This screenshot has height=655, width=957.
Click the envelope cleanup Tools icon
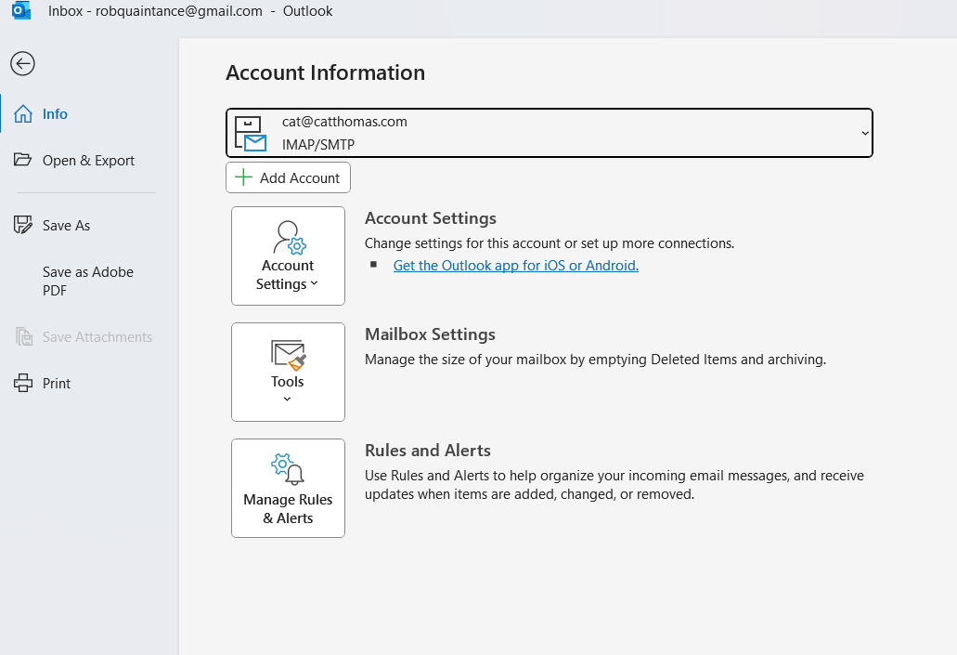tap(288, 355)
